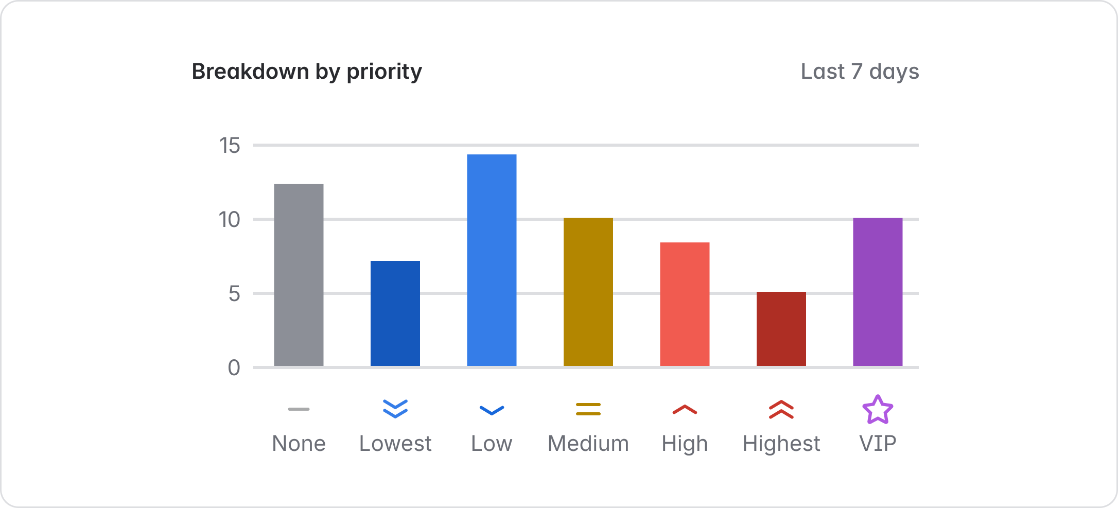The height and width of the screenshot is (508, 1118).
Task: Click the Low priority chevron-down icon
Action: click(x=492, y=410)
